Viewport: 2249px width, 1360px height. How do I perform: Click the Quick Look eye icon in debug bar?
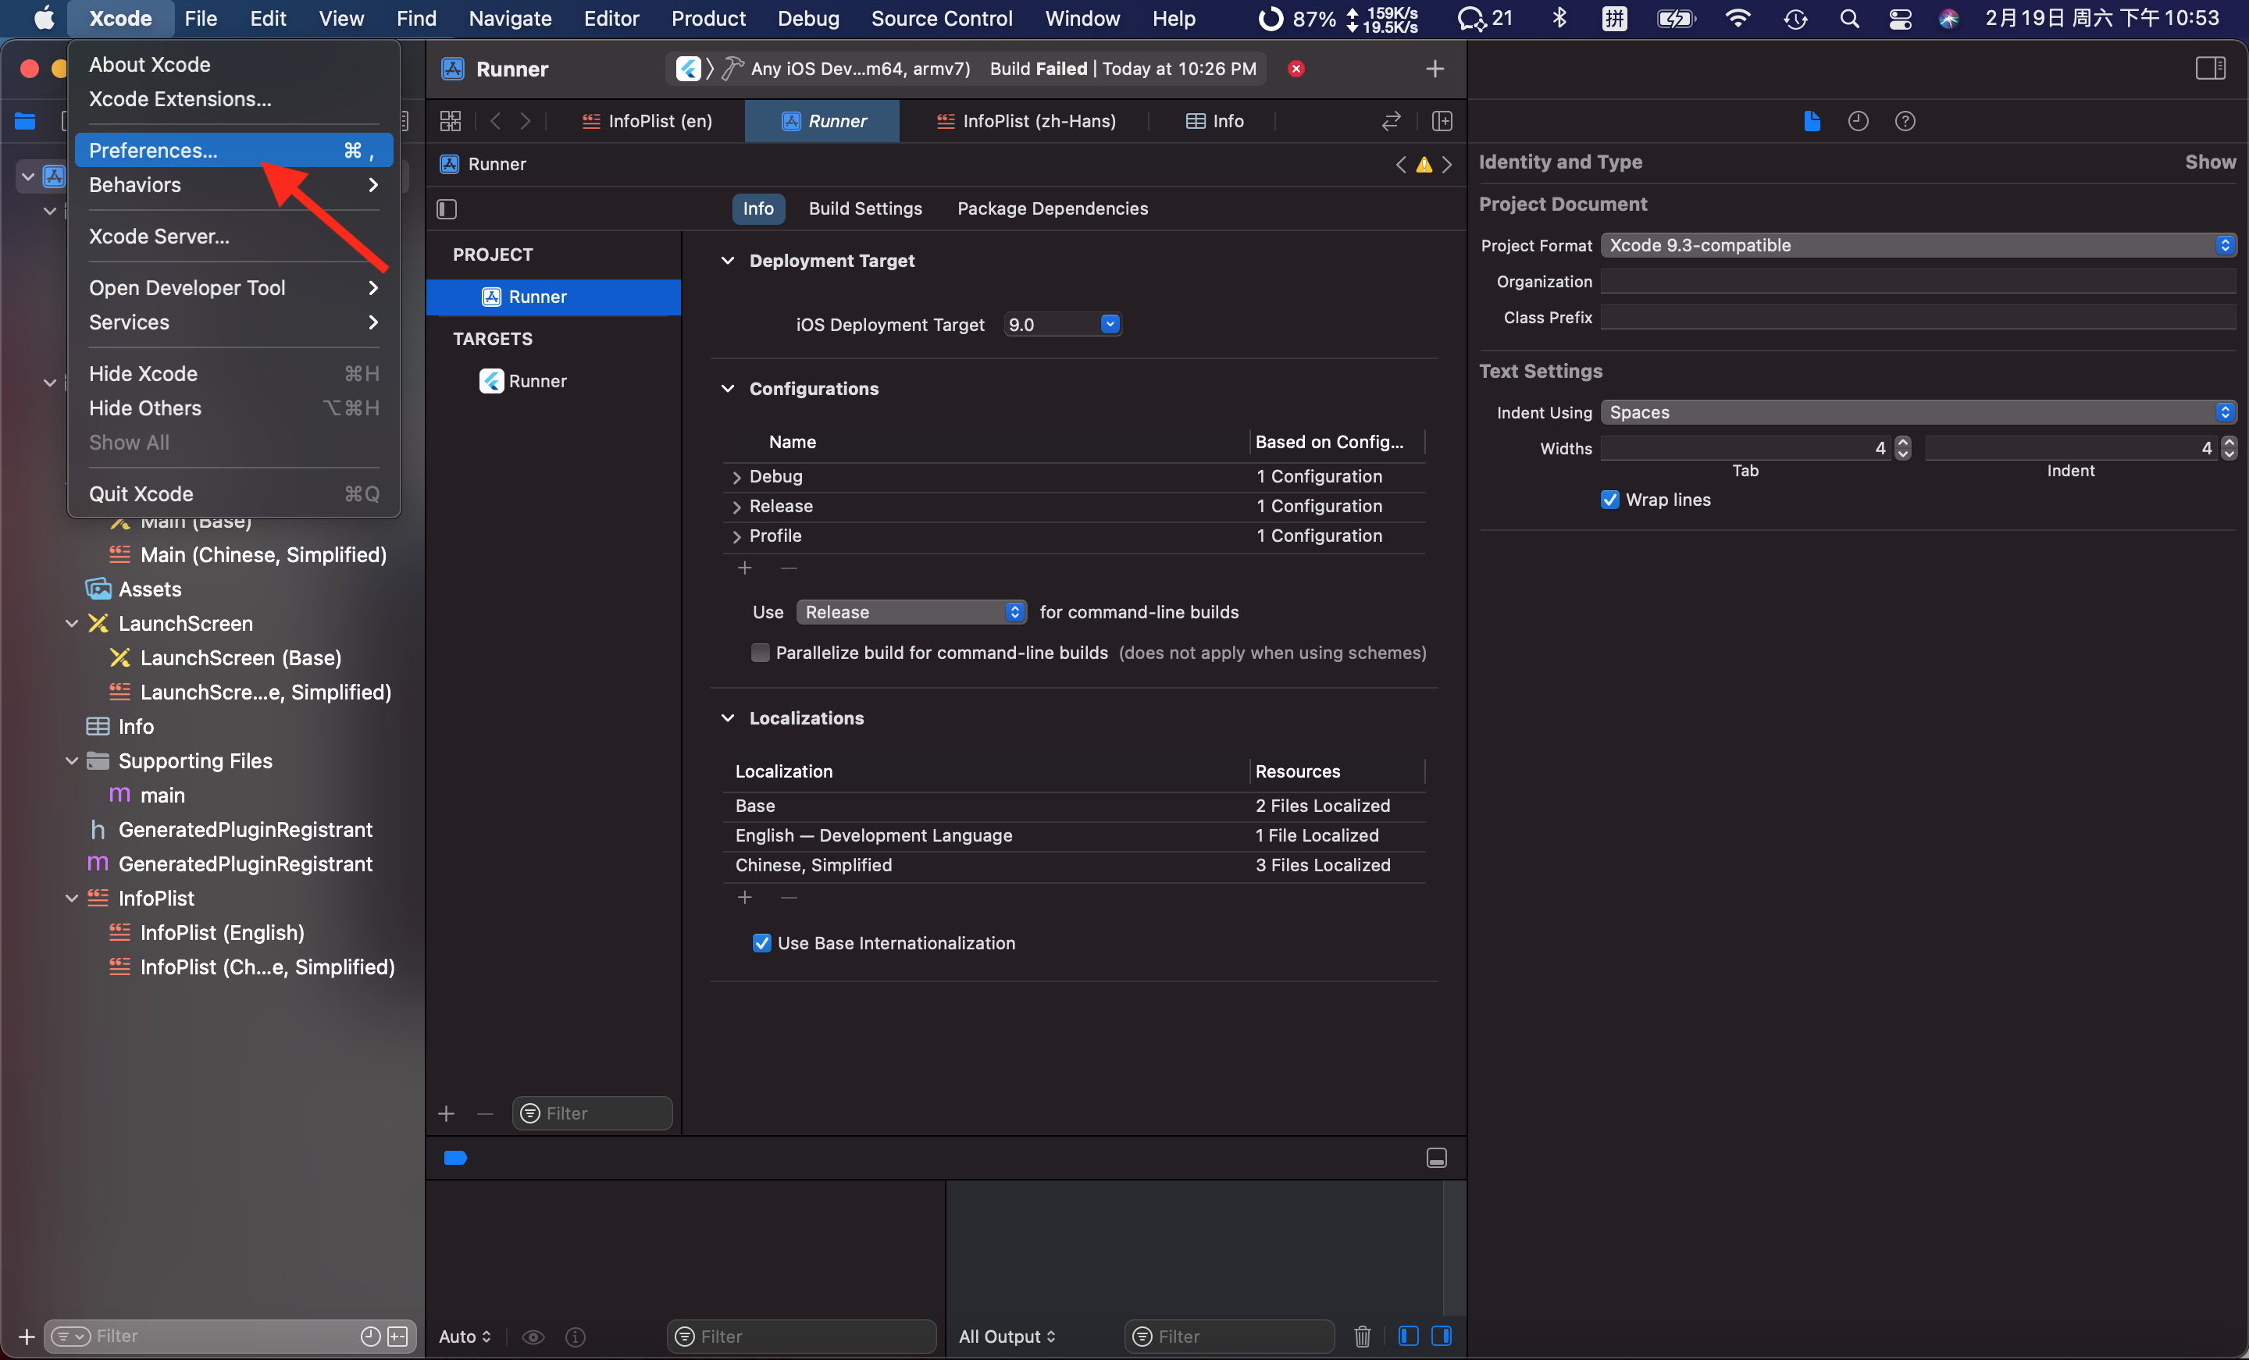533,1337
